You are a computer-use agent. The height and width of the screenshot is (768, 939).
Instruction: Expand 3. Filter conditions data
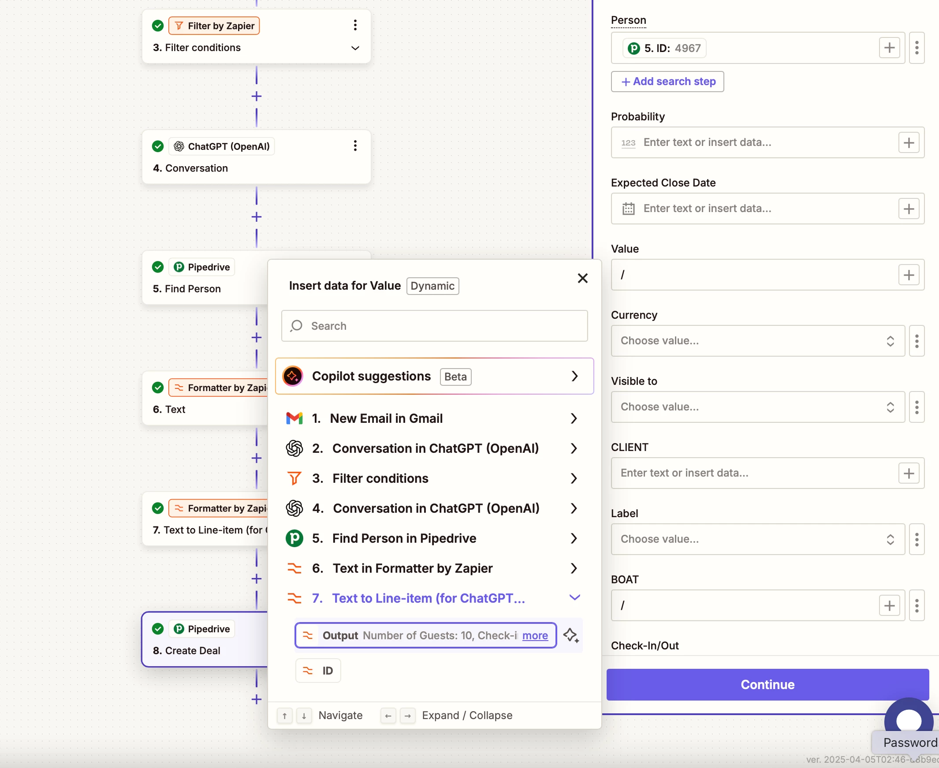click(x=434, y=479)
